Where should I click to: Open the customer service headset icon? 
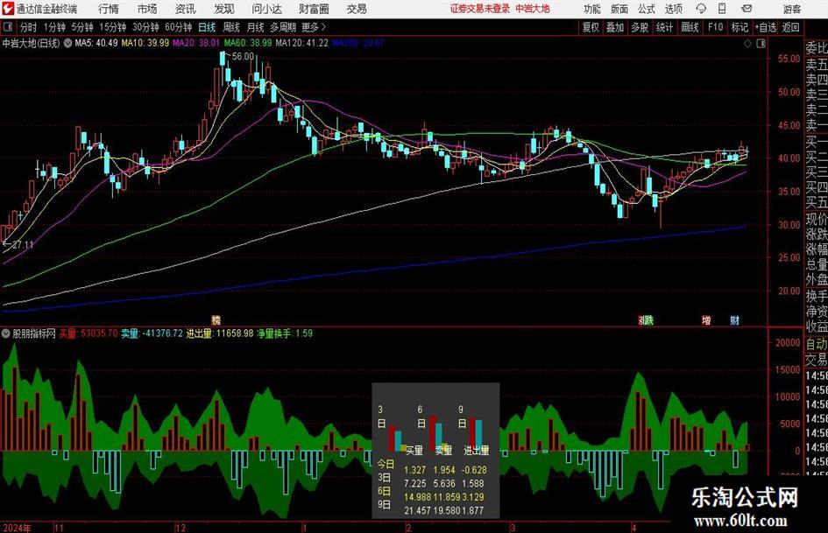point(701,9)
